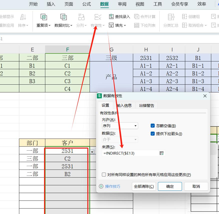
Task: Open the 页面 tab
Action: pos(69,4)
